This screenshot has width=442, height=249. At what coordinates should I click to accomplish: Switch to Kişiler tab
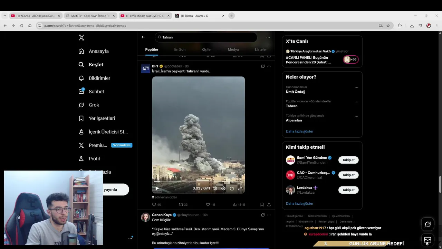pyautogui.click(x=206, y=49)
